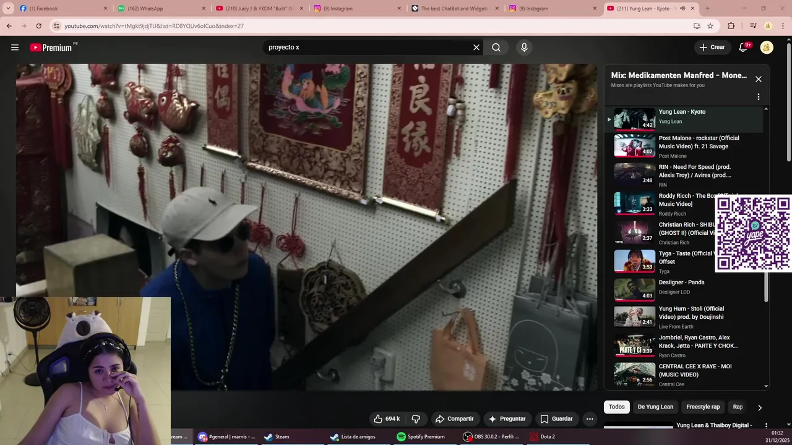Click the Preguntar button
Screen dimensions: 792x445
coord(507,419)
